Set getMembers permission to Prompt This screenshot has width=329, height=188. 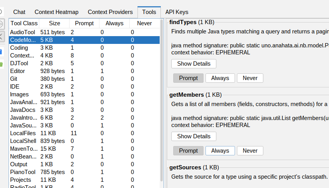tap(188, 151)
